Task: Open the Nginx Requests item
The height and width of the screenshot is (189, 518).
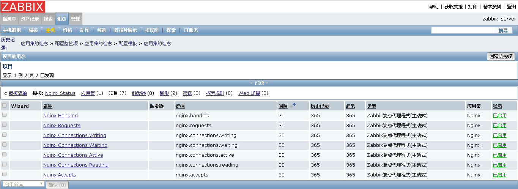Action: coord(62,125)
